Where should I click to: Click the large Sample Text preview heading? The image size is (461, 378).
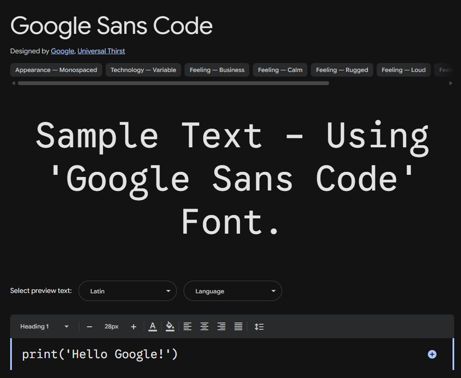click(x=232, y=178)
